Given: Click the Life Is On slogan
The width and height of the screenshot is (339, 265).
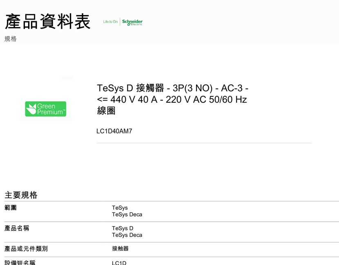Looking at the screenshot, I should pyautogui.click(x=110, y=22).
